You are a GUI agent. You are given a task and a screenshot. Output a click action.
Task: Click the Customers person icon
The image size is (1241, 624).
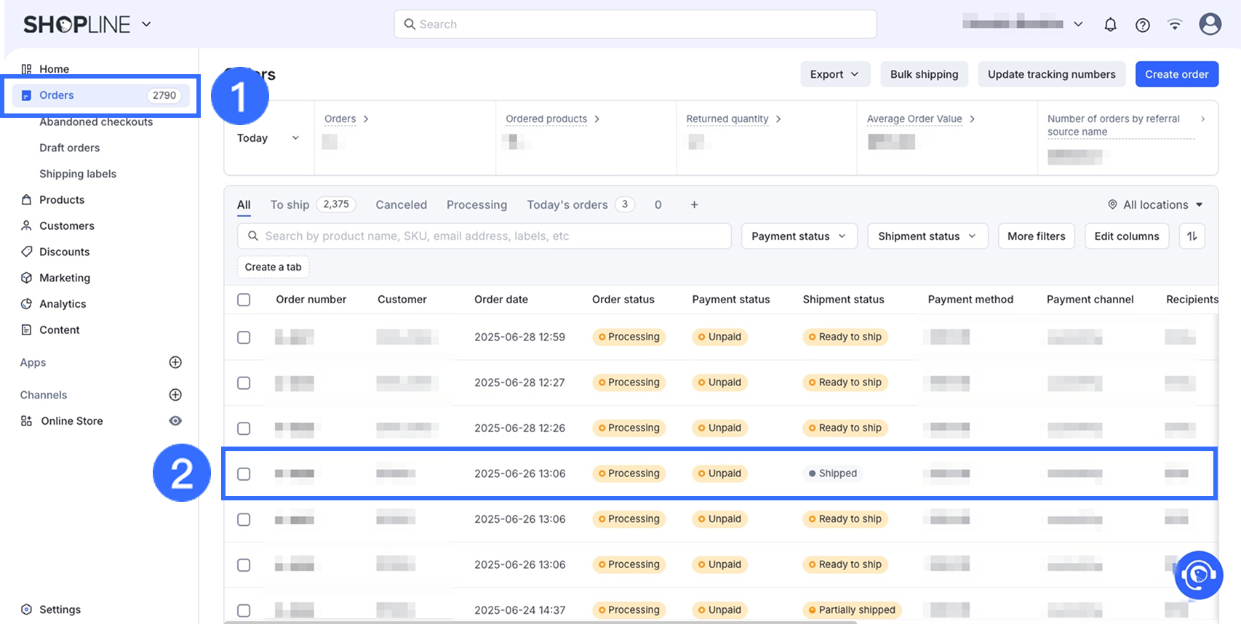coord(26,225)
